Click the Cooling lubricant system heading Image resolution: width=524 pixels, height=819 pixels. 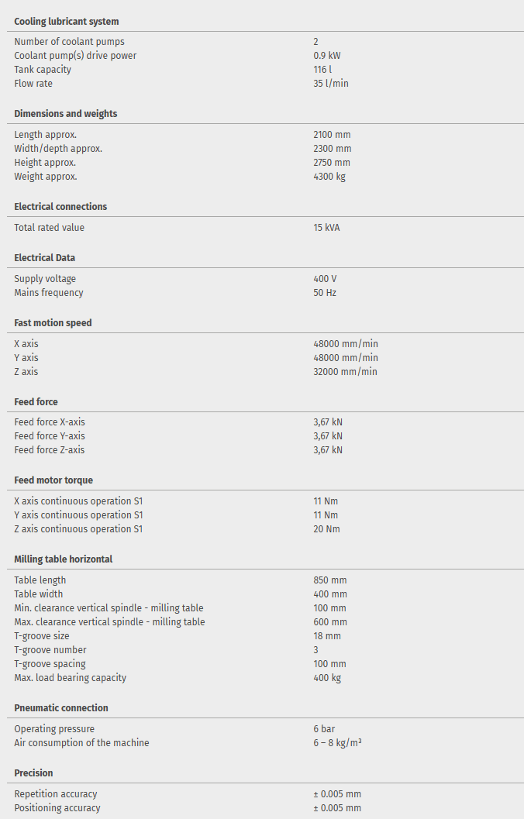[x=67, y=22]
